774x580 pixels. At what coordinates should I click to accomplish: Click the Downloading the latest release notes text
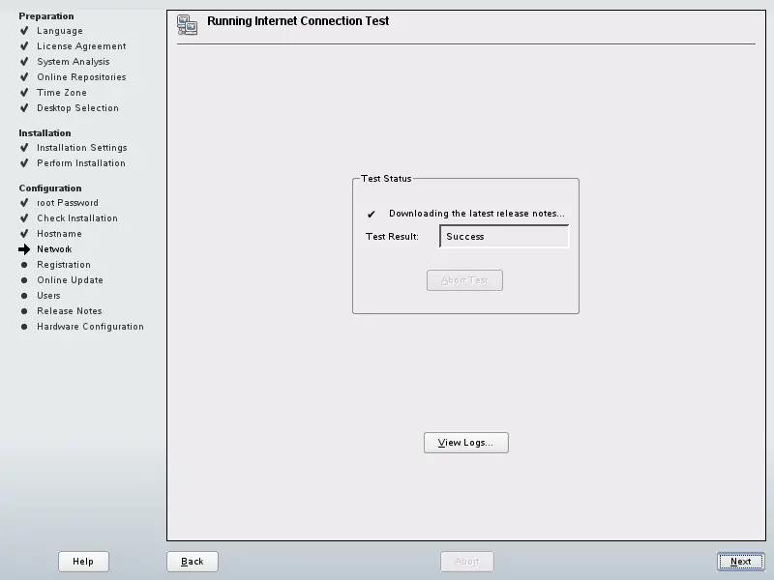point(477,214)
